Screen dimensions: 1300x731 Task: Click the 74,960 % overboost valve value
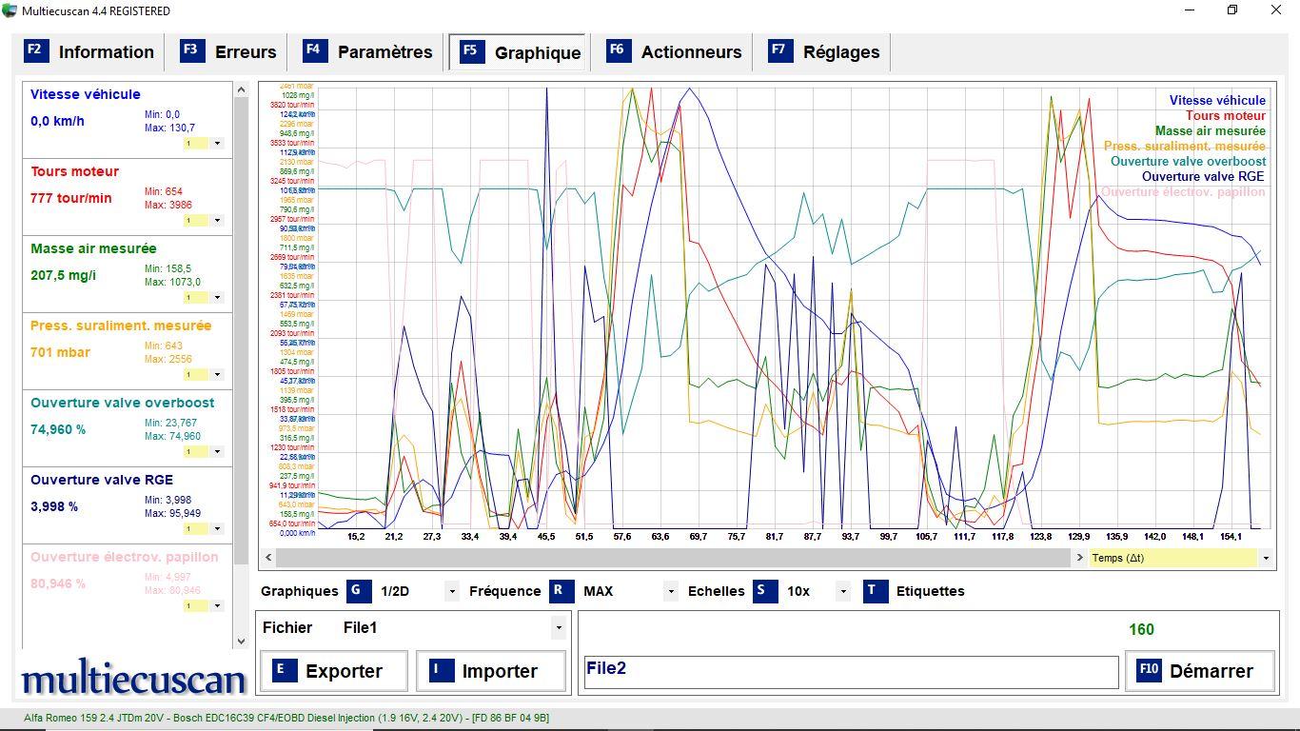point(58,429)
